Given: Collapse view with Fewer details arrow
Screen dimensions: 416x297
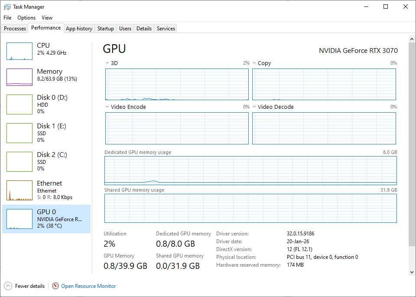Looking at the screenshot, I should click(8, 286).
